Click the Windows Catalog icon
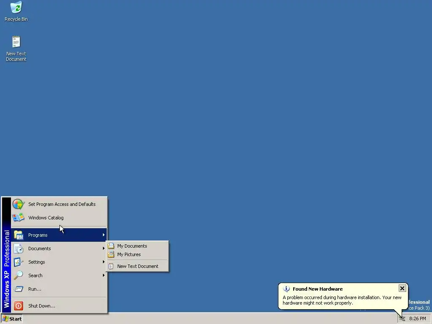The width and height of the screenshot is (432, 324). click(x=18, y=218)
